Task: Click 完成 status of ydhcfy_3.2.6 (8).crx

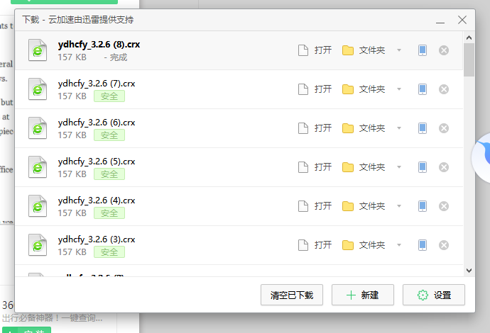Action: tap(119, 57)
